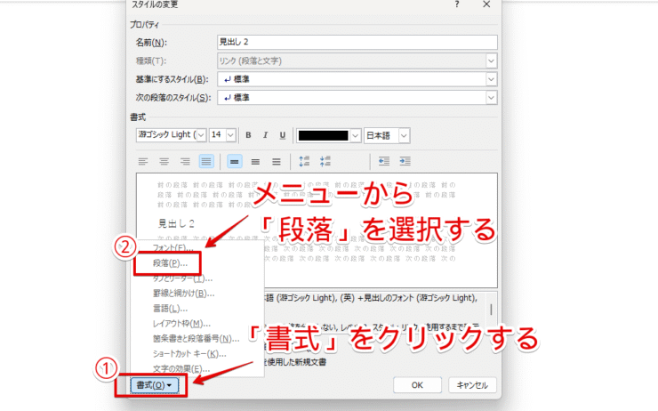Open the 日本語 language dropdown
658x411 pixels.
pos(404,135)
